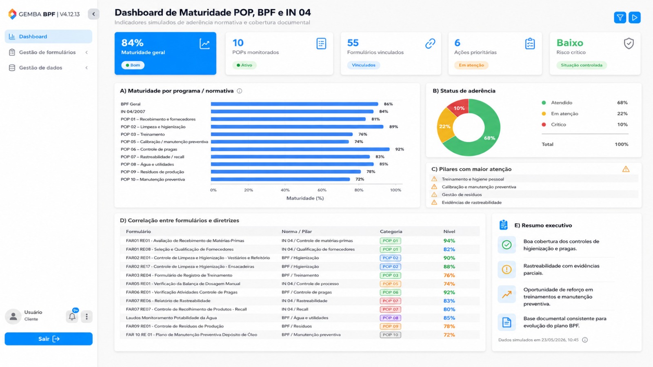
Task: Click the info icon beside Maturidade por programa title
Action: point(240,91)
